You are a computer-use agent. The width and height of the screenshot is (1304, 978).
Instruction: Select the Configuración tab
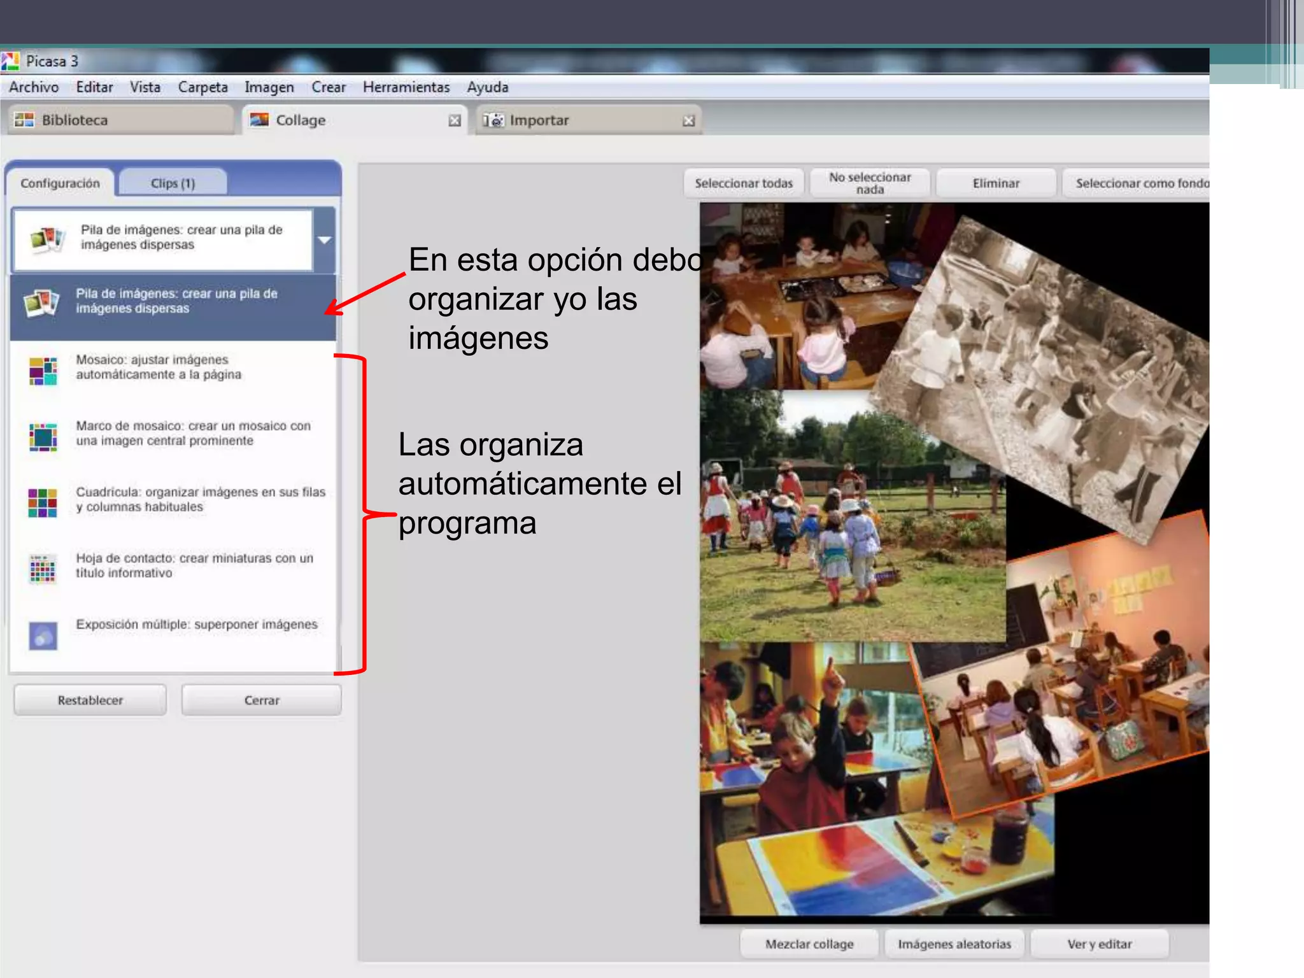point(60,183)
